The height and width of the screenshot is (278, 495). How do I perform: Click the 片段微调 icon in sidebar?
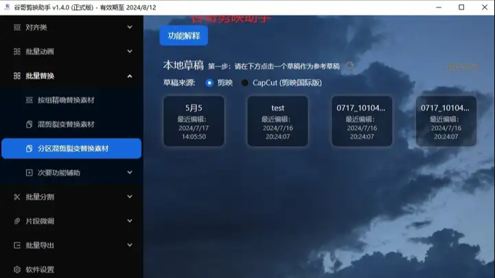17,221
